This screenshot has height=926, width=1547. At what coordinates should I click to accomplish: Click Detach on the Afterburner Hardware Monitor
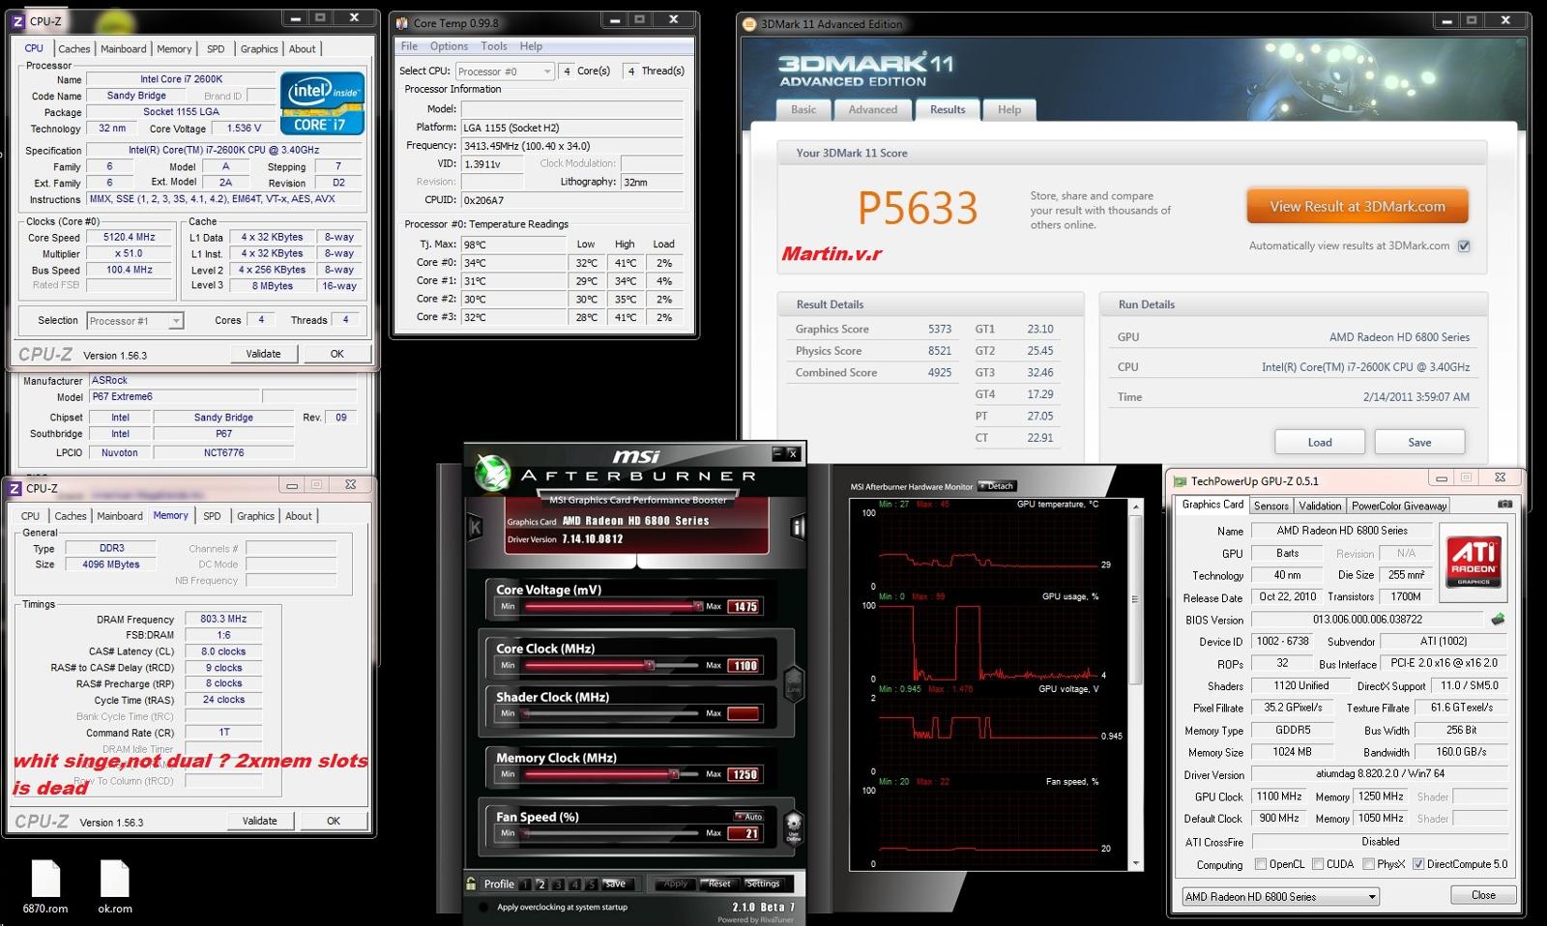click(997, 486)
